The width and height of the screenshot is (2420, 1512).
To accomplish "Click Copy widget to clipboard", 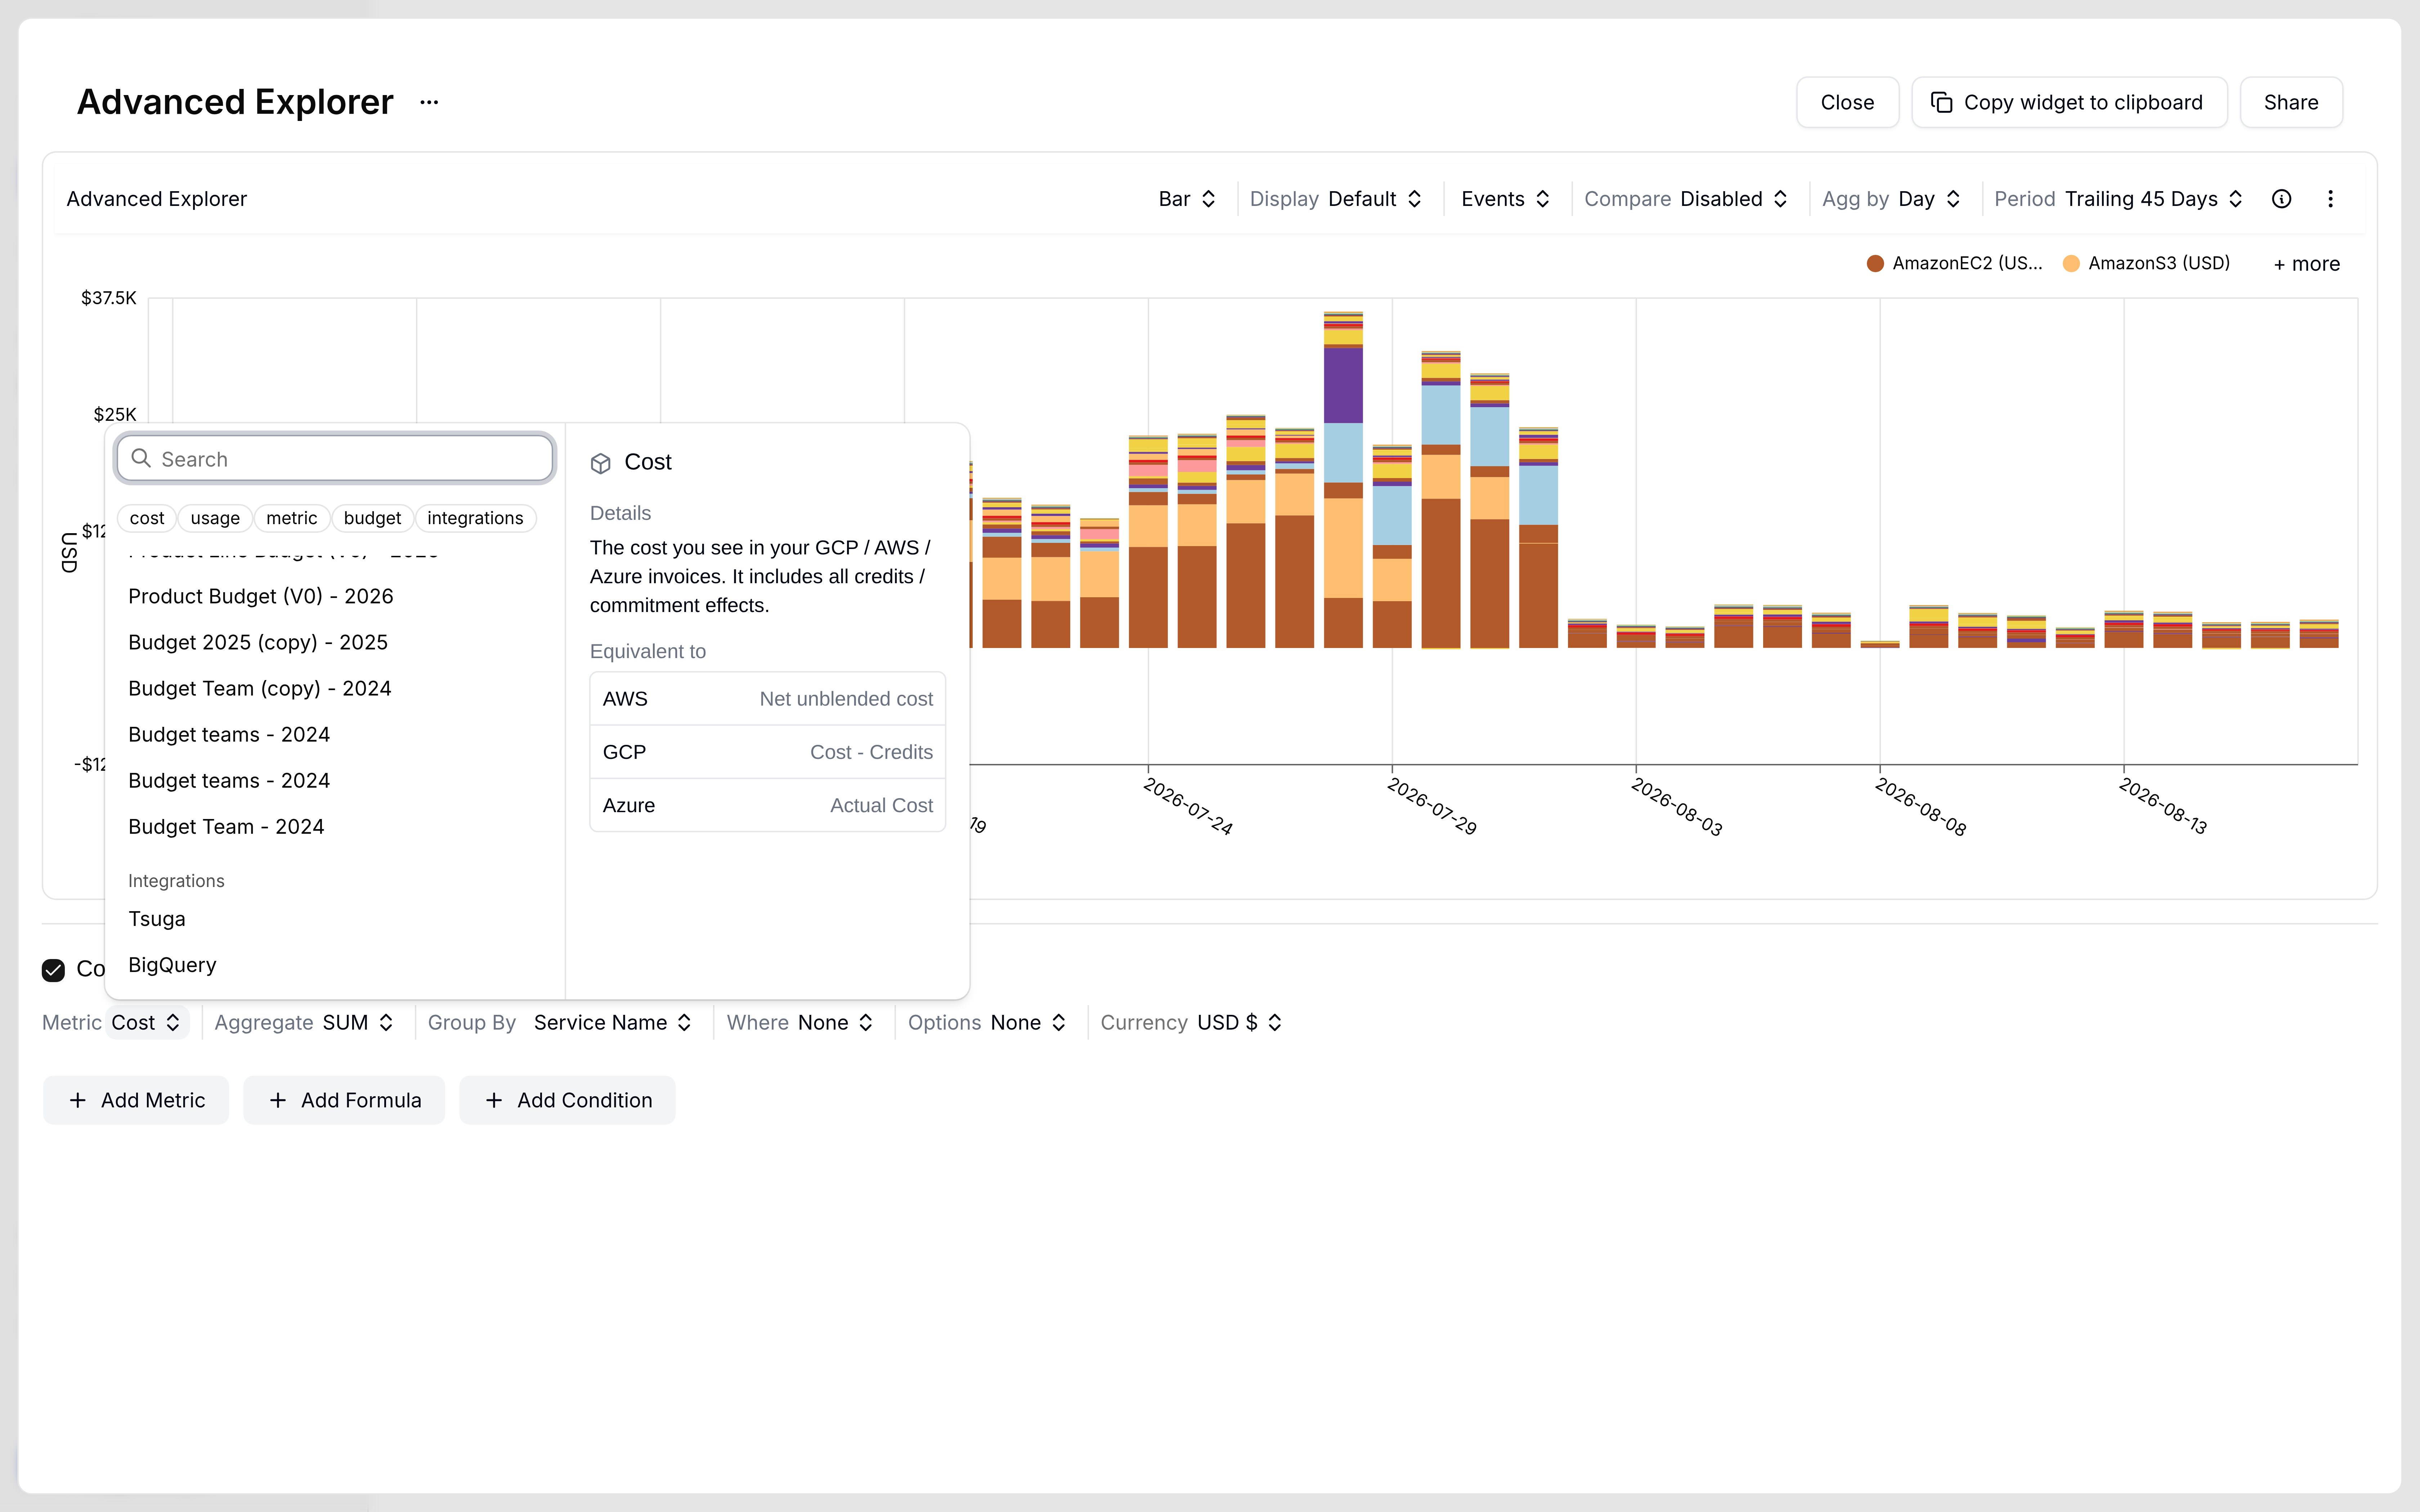I will point(2069,102).
